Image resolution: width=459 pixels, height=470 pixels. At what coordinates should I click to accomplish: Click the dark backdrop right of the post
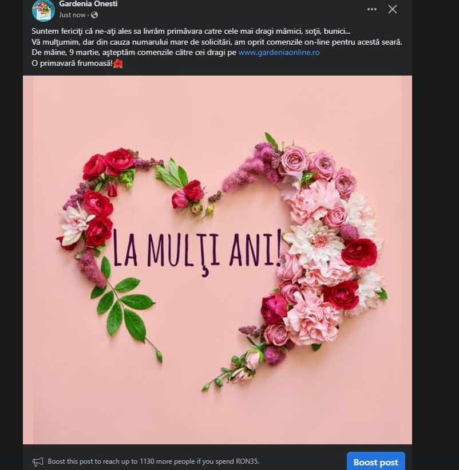click(436, 235)
